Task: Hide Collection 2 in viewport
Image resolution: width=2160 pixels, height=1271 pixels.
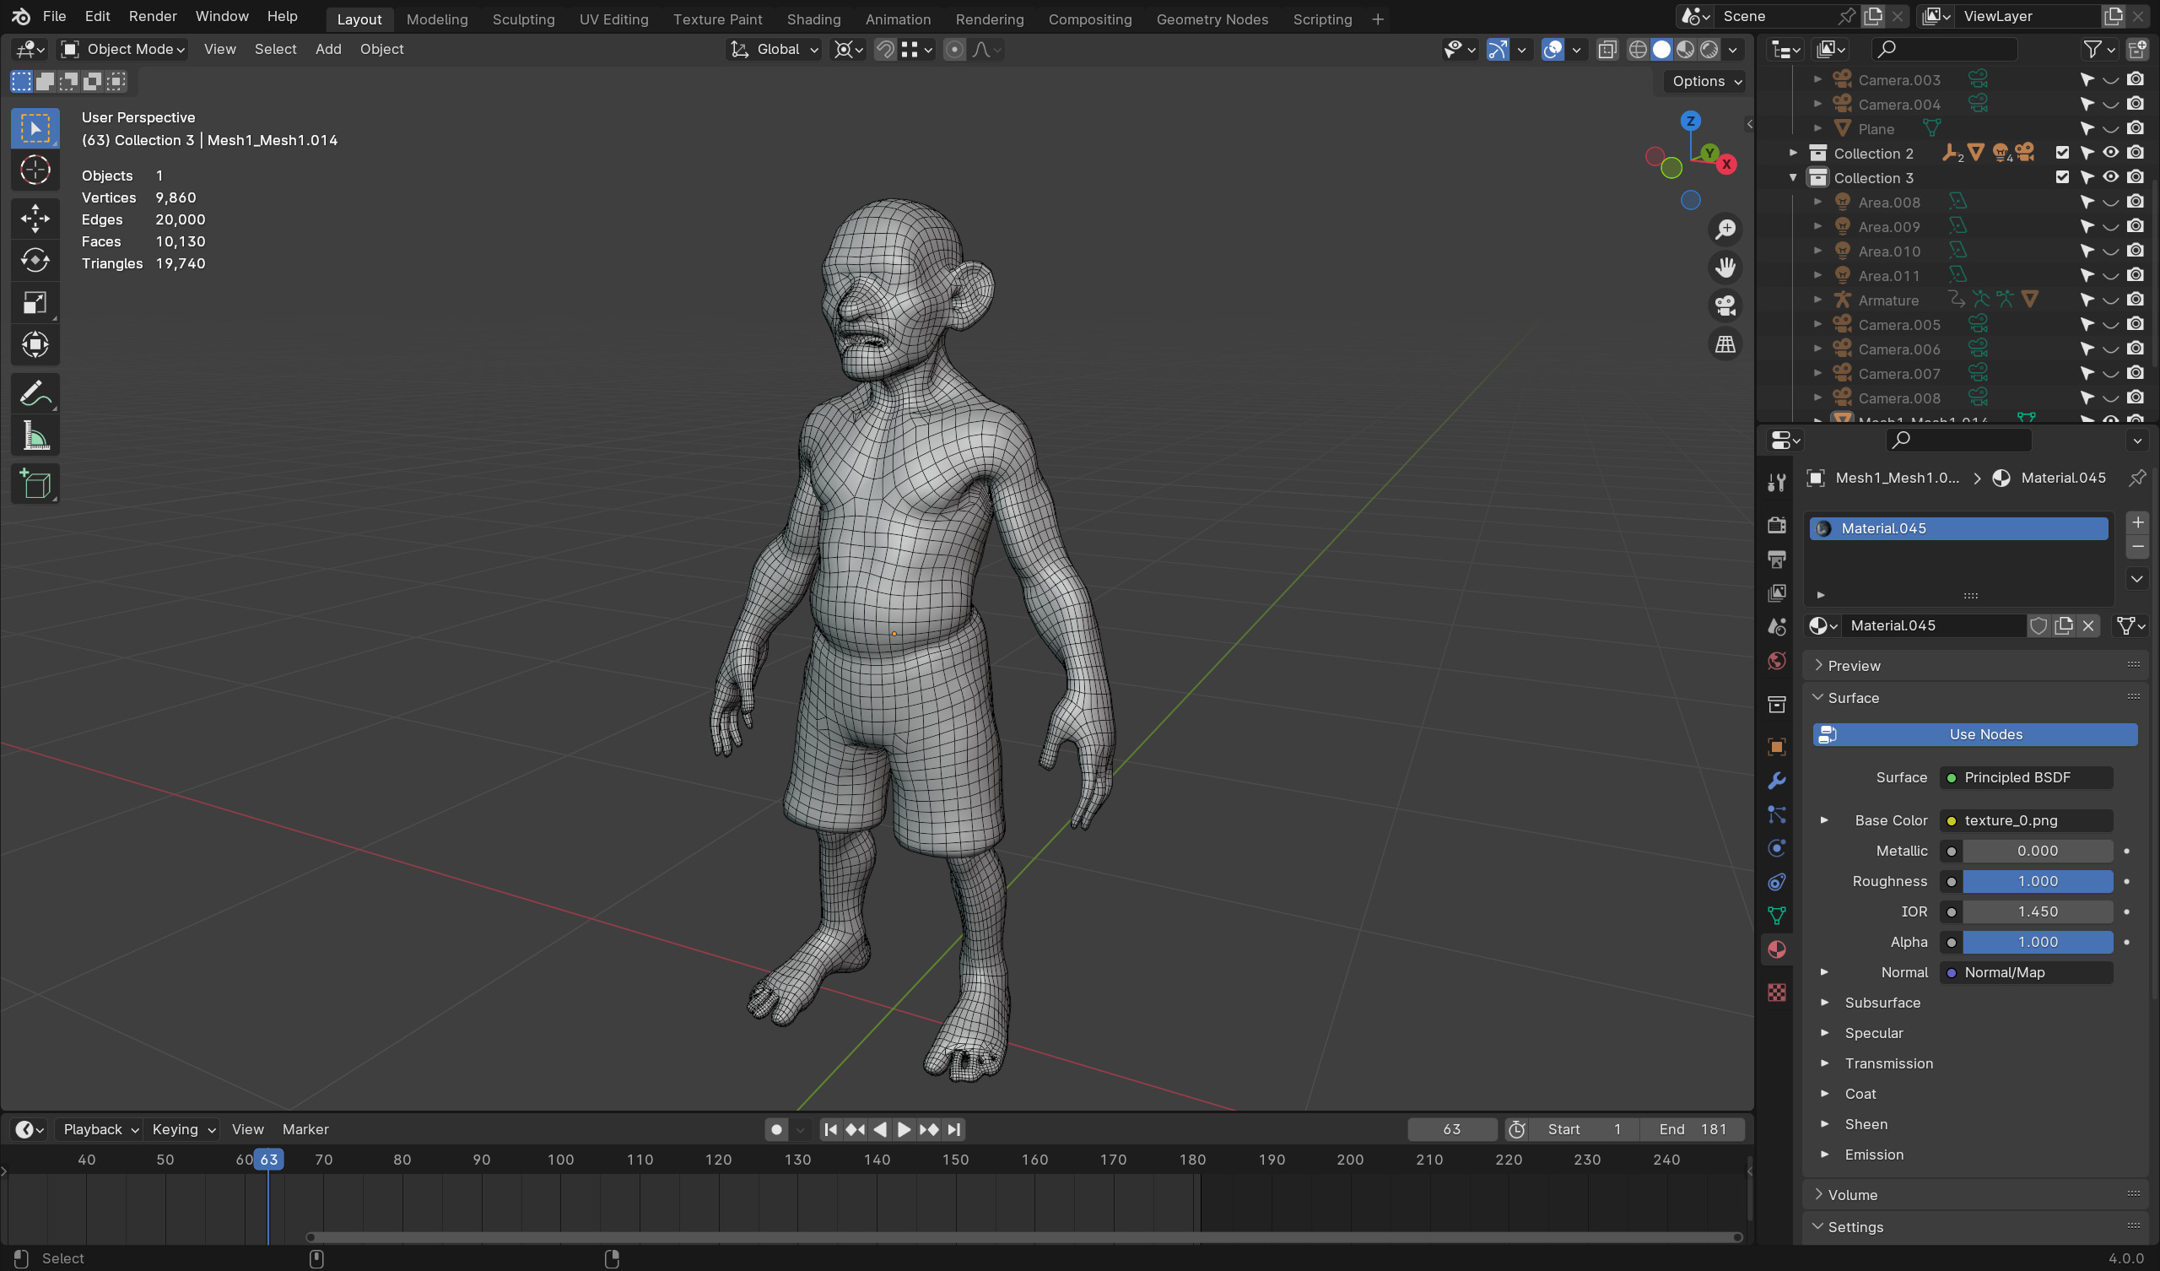Action: tap(2110, 153)
